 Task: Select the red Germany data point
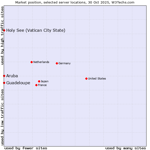click(57, 63)
